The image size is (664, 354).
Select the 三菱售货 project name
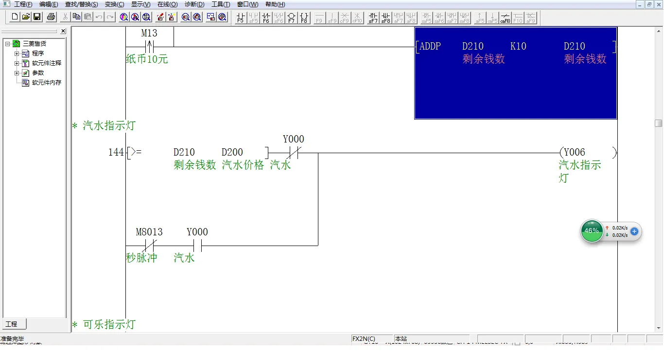point(35,44)
